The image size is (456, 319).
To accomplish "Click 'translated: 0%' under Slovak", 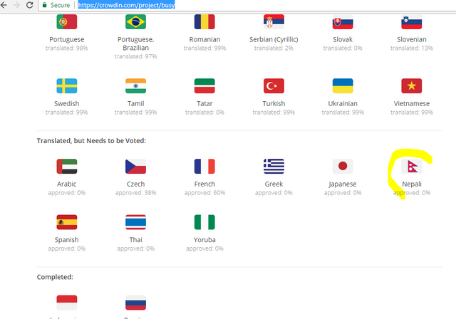I will pos(343,48).
